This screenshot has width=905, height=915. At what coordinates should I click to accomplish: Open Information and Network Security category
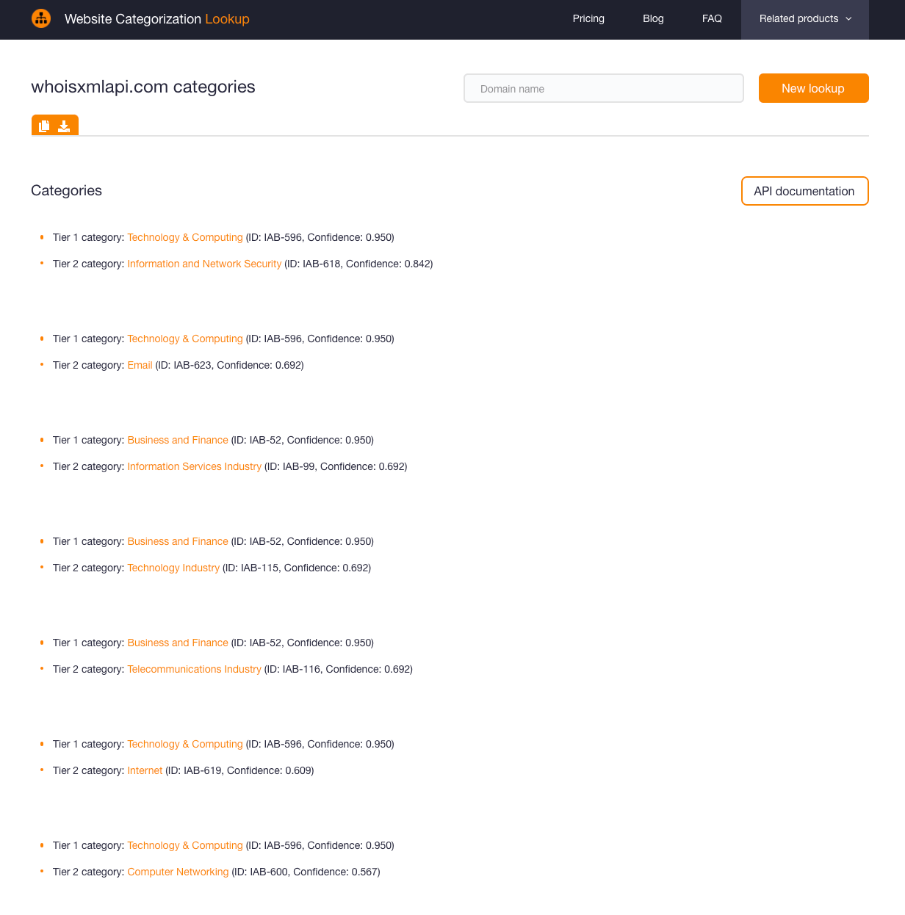pos(204,264)
